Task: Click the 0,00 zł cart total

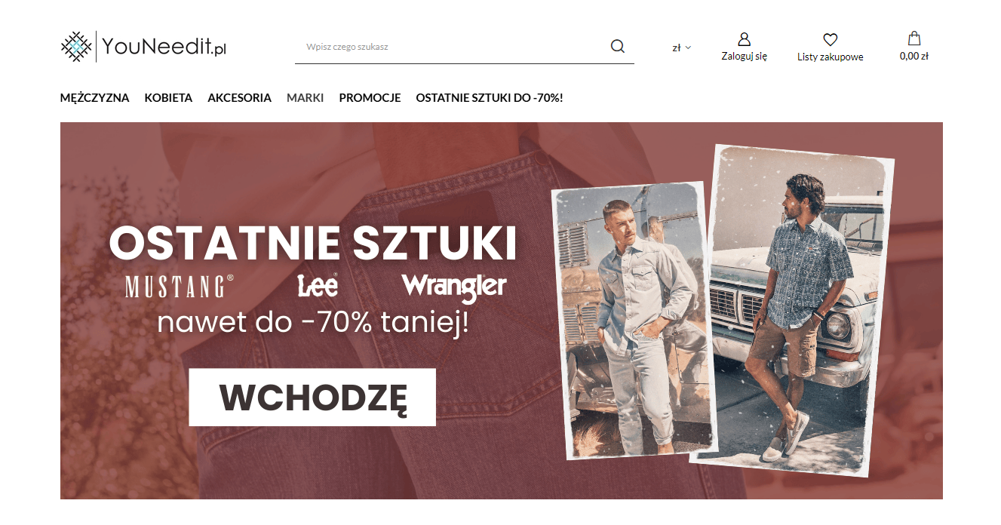Action: click(x=914, y=56)
